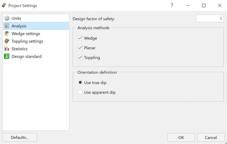
Task: Go to the Design standard page
Action: coord(26,57)
